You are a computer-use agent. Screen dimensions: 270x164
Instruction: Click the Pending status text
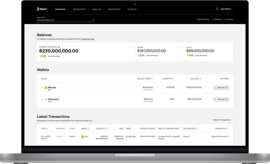coord(59,136)
